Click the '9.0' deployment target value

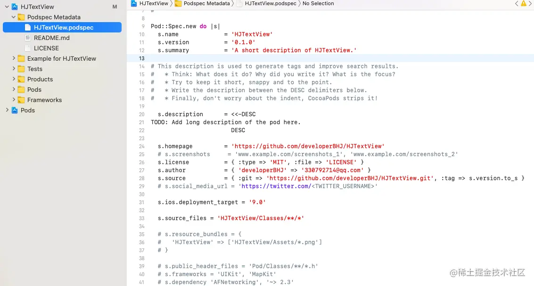point(257,202)
